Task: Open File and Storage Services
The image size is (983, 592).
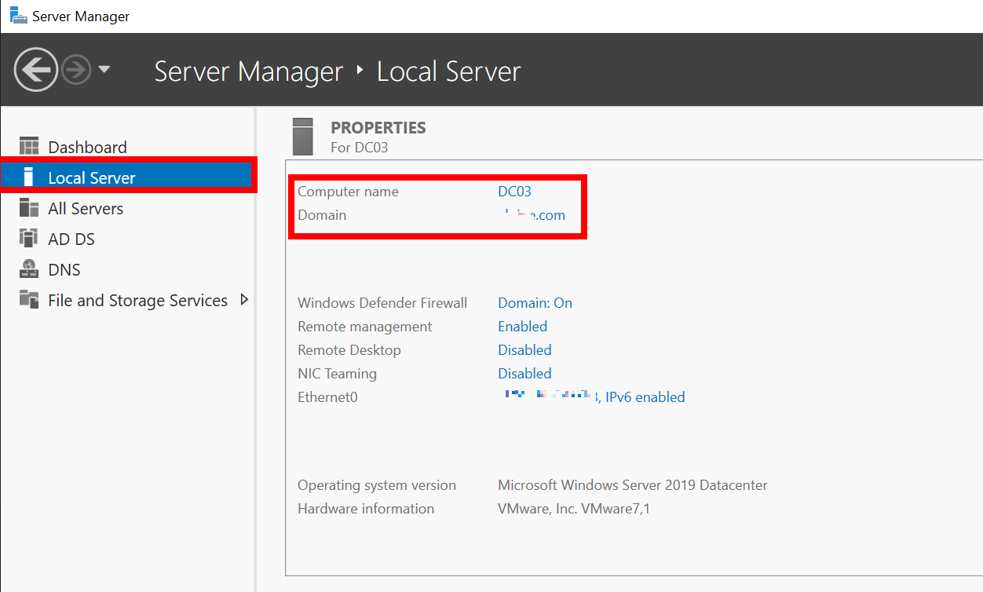Action: pyautogui.click(x=137, y=301)
